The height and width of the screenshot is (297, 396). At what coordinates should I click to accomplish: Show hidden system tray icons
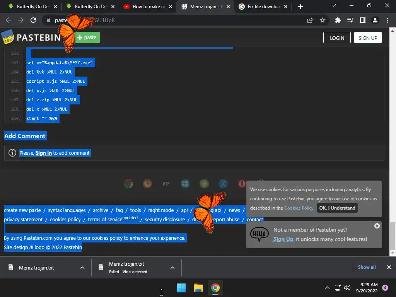point(327,288)
